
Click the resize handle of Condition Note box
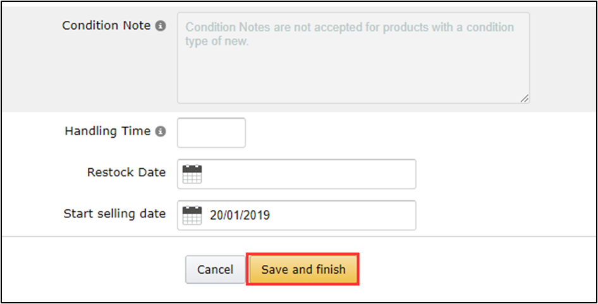tap(525, 98)
